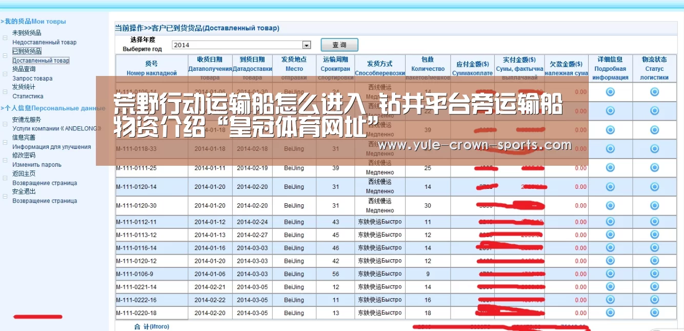The image size is (684, 331).
Task: Open detail info icon for M-111-0111-25
Action: [x=610, y=168]
